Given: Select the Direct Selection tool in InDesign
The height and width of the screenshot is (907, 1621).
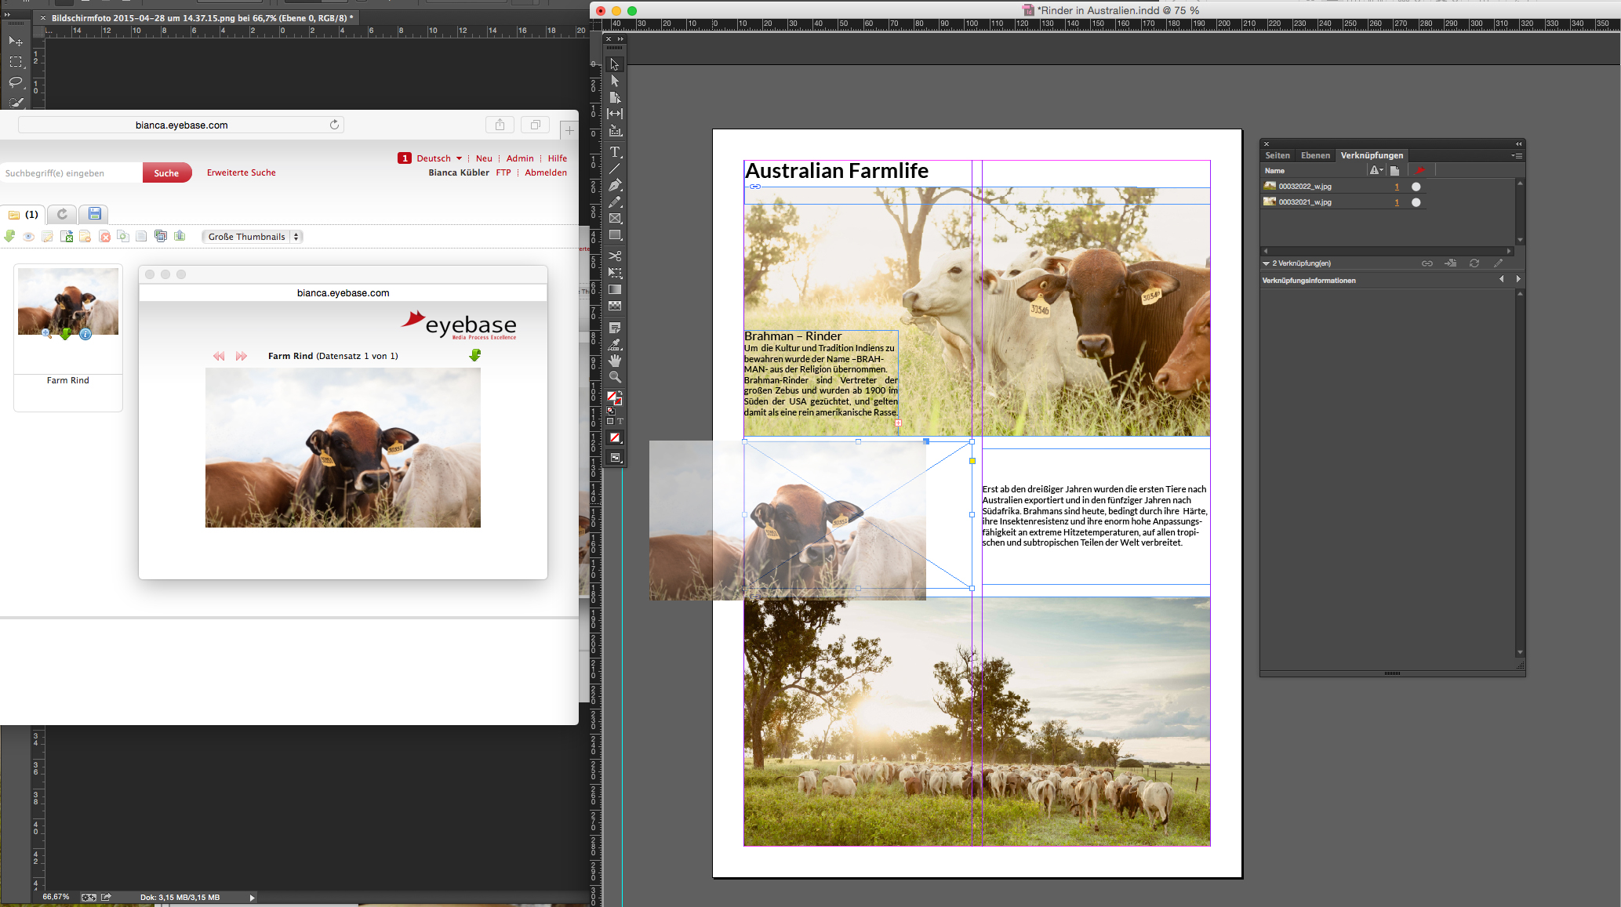Looking at the screenshot, I should [615, 81].
